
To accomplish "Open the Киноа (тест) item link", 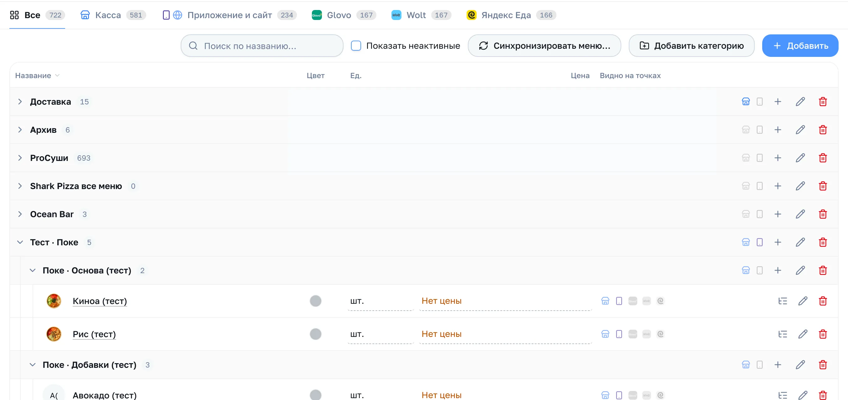I will click(99, 301).
